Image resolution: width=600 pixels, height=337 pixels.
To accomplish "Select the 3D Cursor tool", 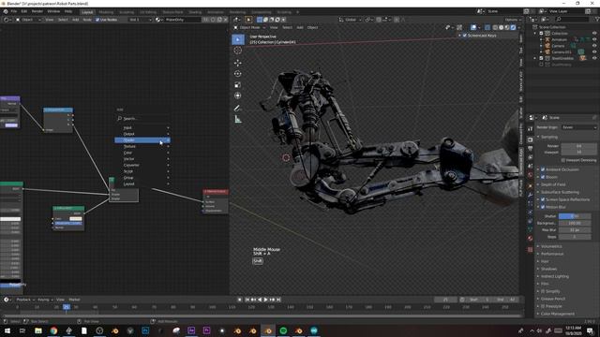I will click(x=237, y=51).
